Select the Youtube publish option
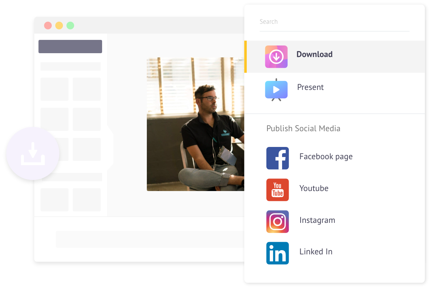Viewport: 431px width, 289px height. (314, 188)
